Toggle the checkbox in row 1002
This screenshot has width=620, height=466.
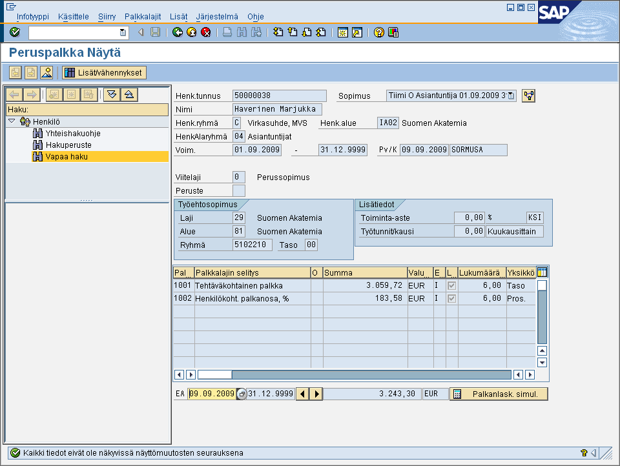point(451,298)
